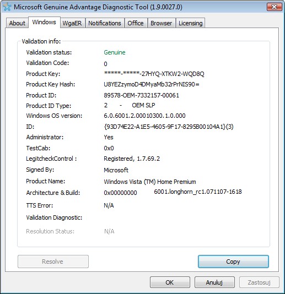Viewport: 285px width, 294px height.
Task: Switch to the Browser tab
Action: [x=162, y=23]
